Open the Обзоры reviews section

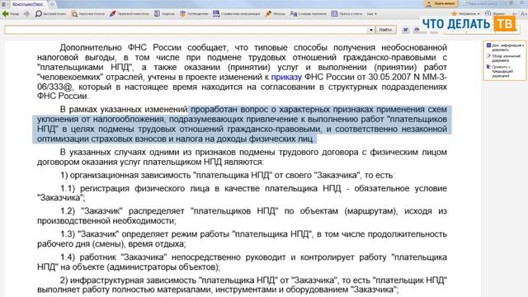tap(275, 14)
